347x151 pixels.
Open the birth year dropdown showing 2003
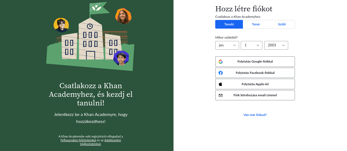[276, 45]
